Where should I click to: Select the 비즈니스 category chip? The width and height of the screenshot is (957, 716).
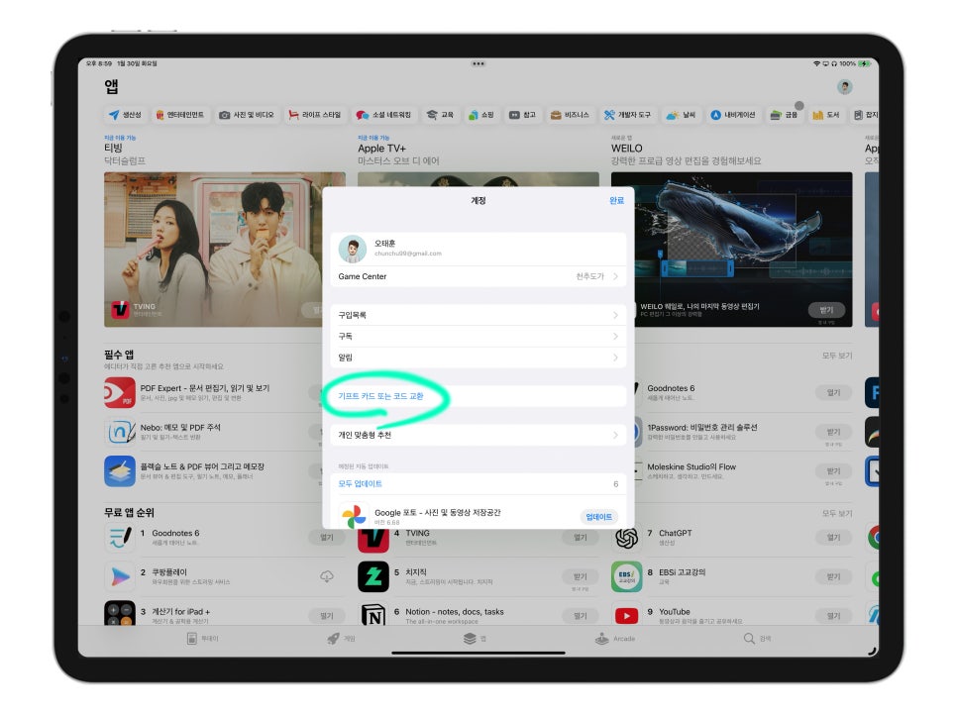[570, 115]
